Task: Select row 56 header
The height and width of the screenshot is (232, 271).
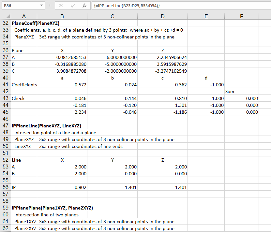Action: pyautogui.click(x=5, y=187)
